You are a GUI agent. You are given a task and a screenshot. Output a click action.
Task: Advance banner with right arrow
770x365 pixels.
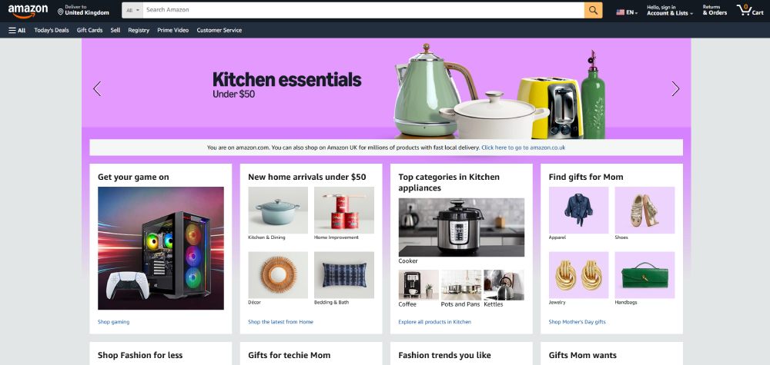point(675,88)
